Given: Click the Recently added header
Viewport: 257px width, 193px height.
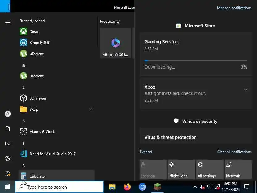Looking at the screenshot, I should 32,21.
